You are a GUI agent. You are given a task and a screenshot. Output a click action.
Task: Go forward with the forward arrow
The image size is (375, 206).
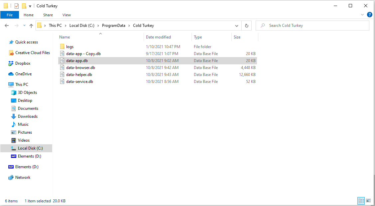point(17,26)
